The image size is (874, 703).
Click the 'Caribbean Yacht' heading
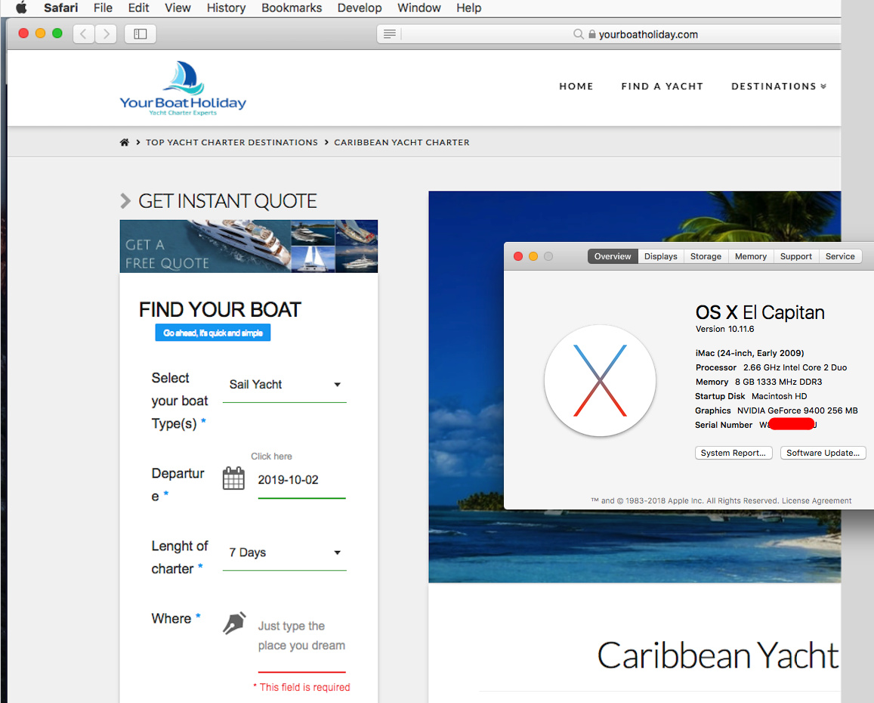pos(718,655)
